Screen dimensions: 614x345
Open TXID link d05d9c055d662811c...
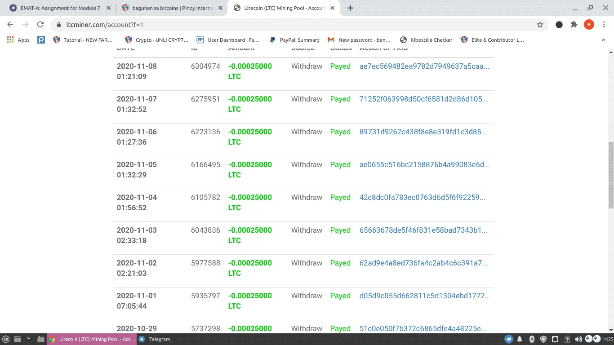[425, 296]
